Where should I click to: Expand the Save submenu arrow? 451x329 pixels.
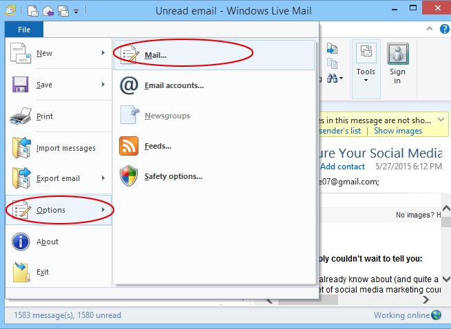point(103,84)
